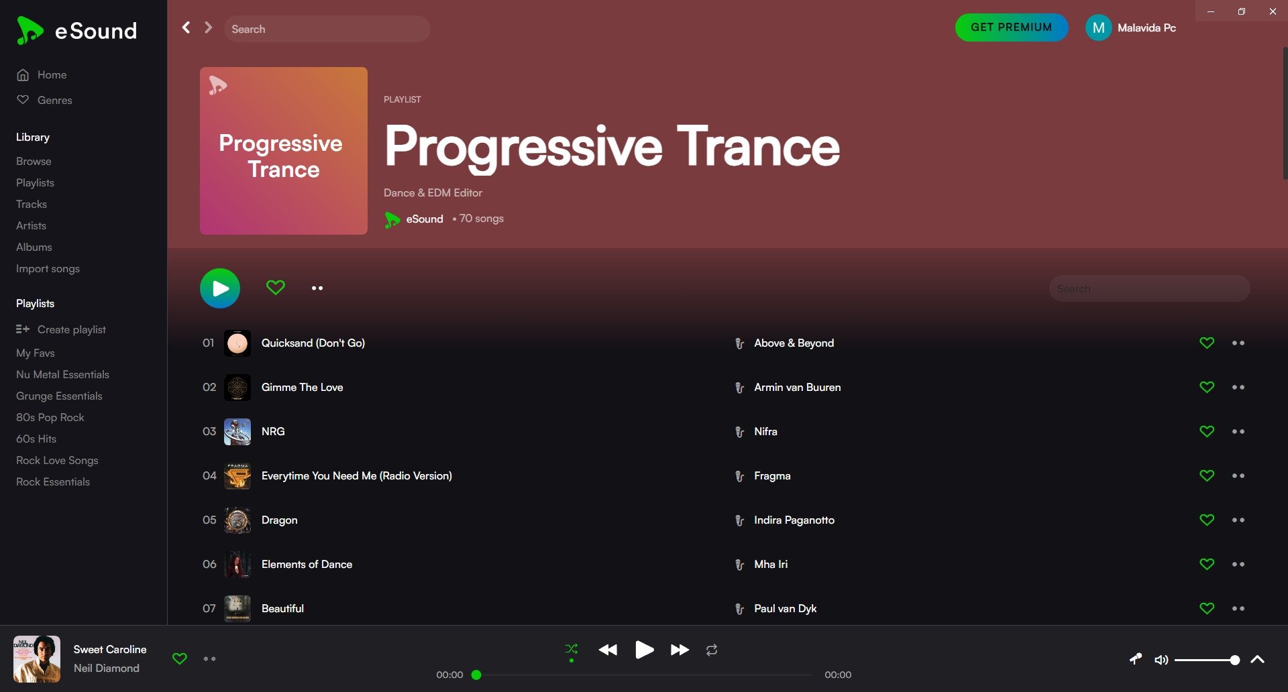
Task: Open Import songs
Action: (x=48, y=268)
